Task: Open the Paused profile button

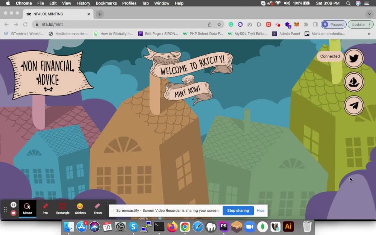Action: 334,24
